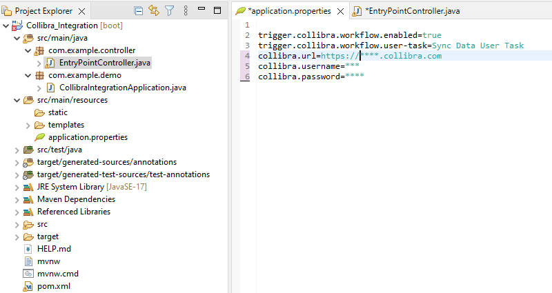552x293 pixels.
Task: Click the collibra.url value https://****.collibra.com
Action: (381, 56)
